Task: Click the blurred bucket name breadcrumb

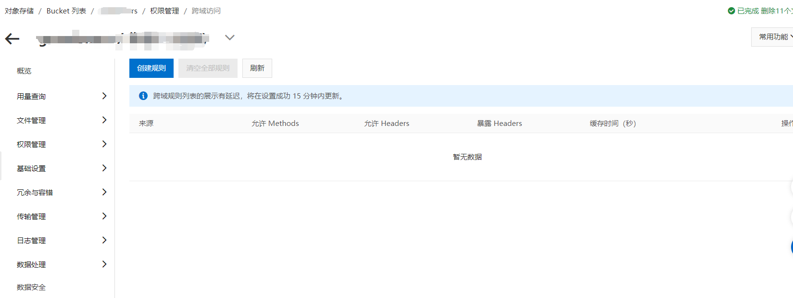Action: 118,11
